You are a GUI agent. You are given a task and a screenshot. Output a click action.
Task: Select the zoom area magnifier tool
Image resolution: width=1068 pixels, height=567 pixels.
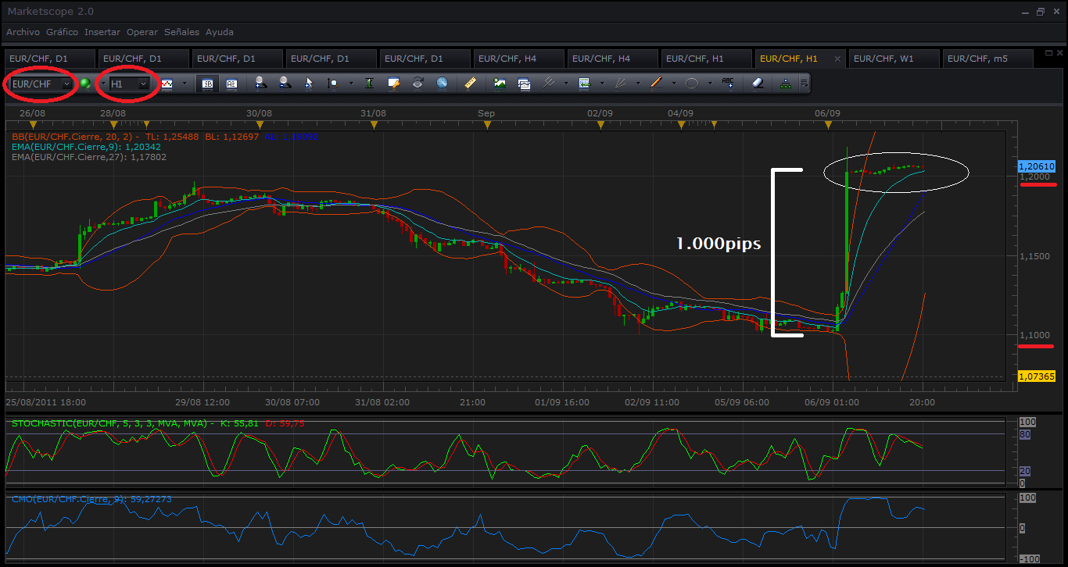[x=334, y=84]
